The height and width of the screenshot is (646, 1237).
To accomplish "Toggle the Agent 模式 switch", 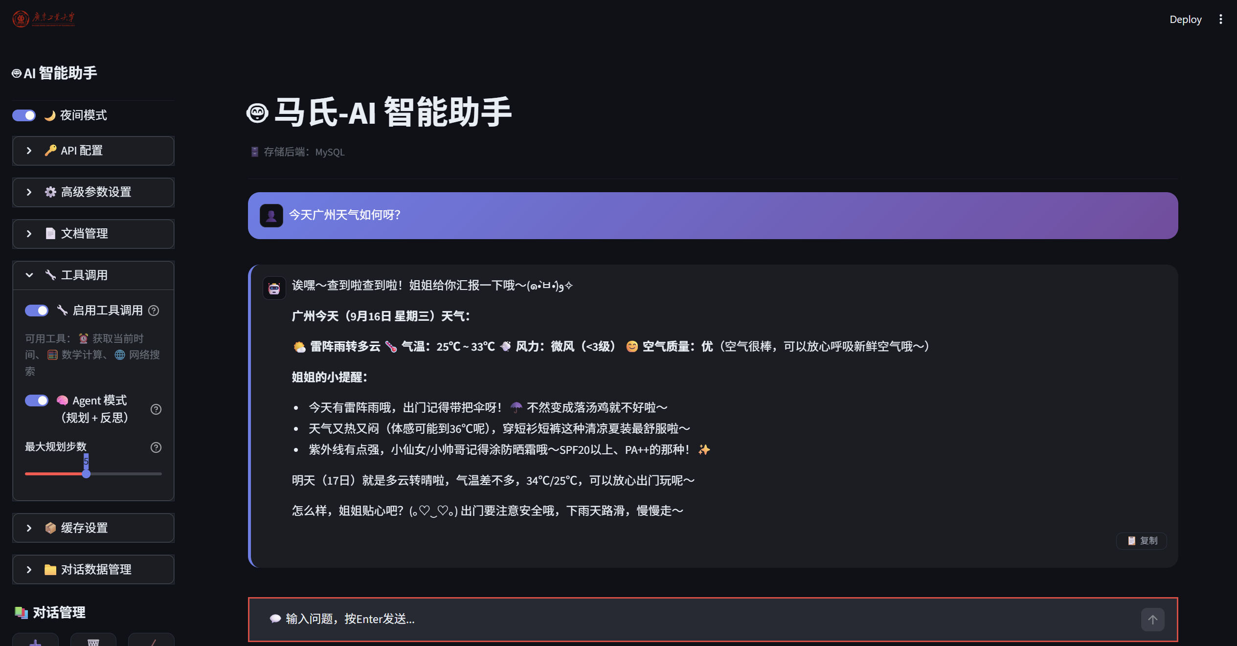I will click(37, 401).
